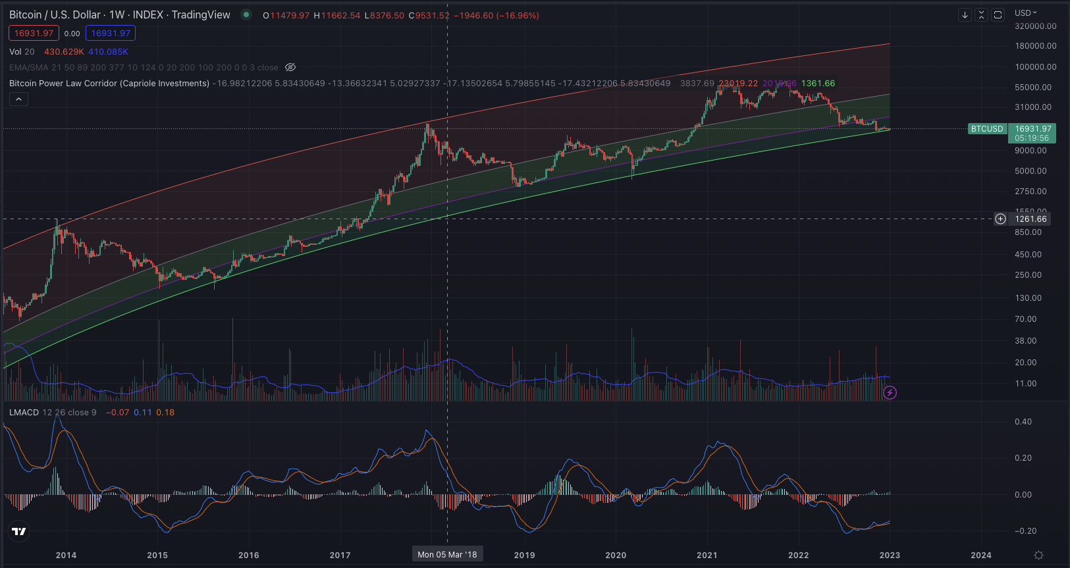This screenshot has height=568, width=1070.
Task: Click the down-arrow button beside the USD selector
Action: coord(965,14)
